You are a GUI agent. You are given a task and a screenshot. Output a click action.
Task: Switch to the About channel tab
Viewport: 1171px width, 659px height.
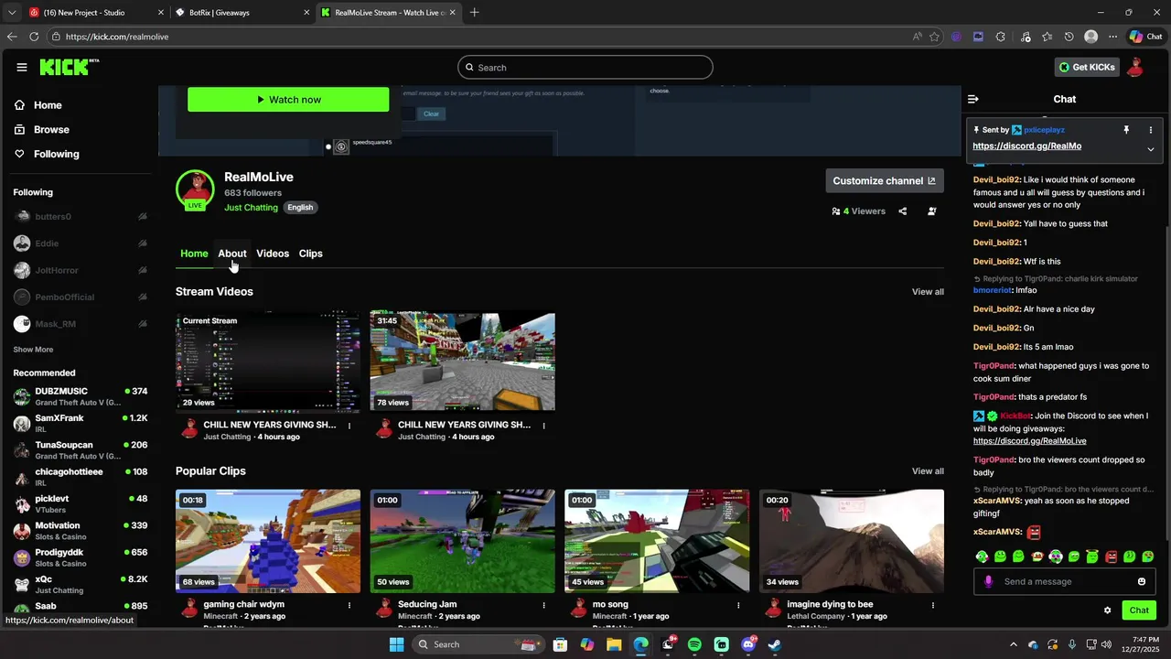click(x=232, y=254)
